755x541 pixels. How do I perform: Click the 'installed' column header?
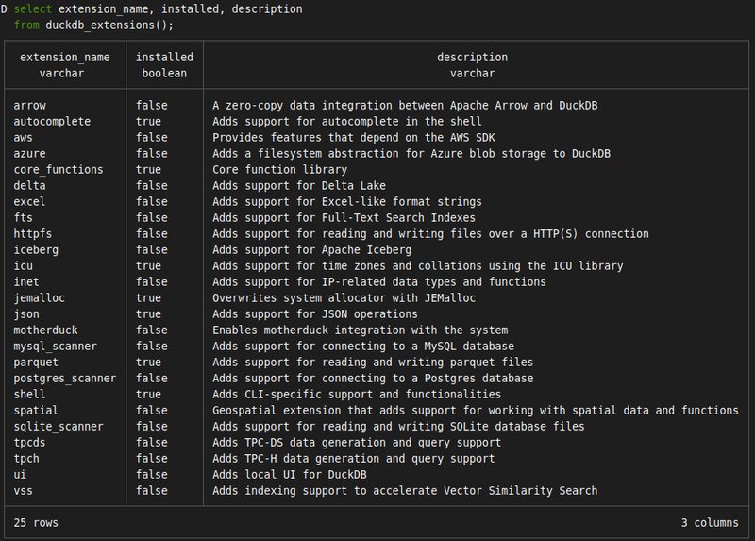[164, 58]
